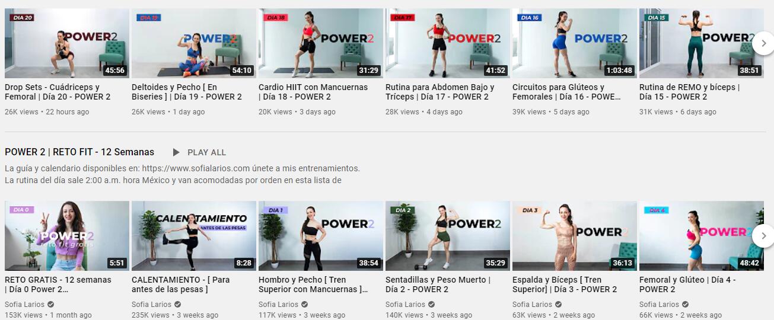Image resolution: width=774 pixels, height=320 pixels.
Task: Open Drop Sets Cuádriceps y Femoral thumbnail
Action: (x=67, y=43)
